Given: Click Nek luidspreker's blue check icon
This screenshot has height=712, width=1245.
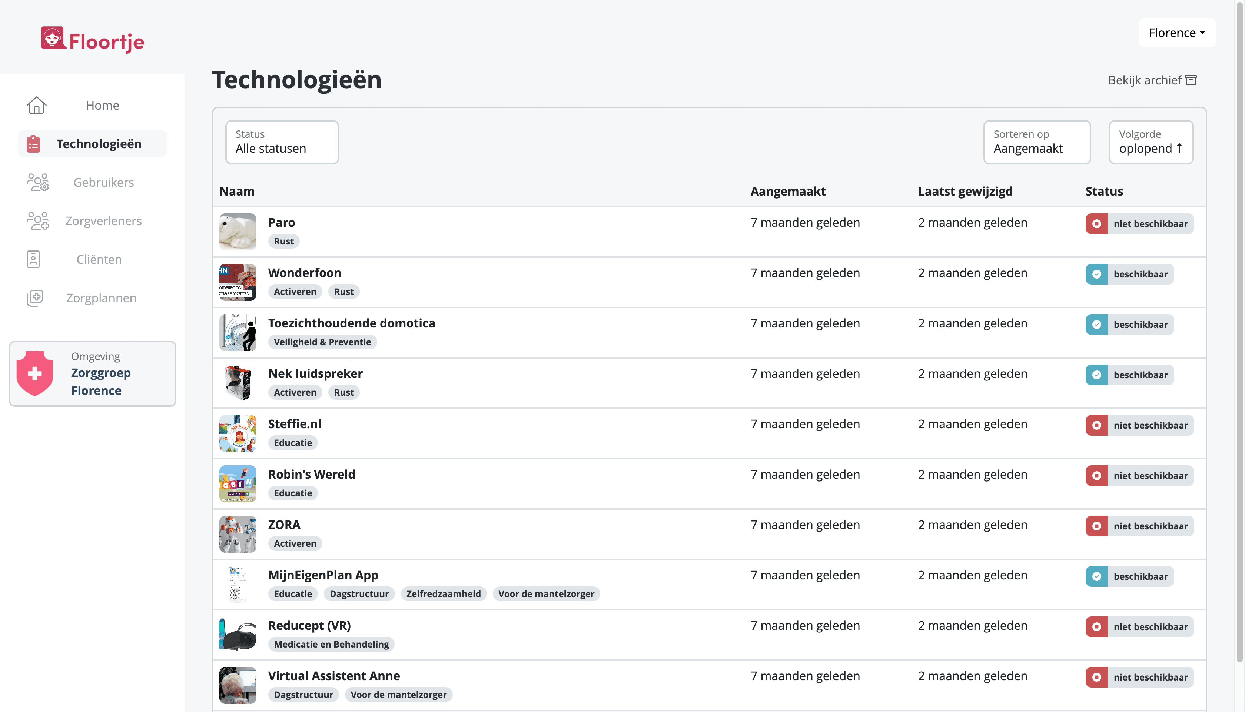Looking at the screenshot, I should (1097, 375).
